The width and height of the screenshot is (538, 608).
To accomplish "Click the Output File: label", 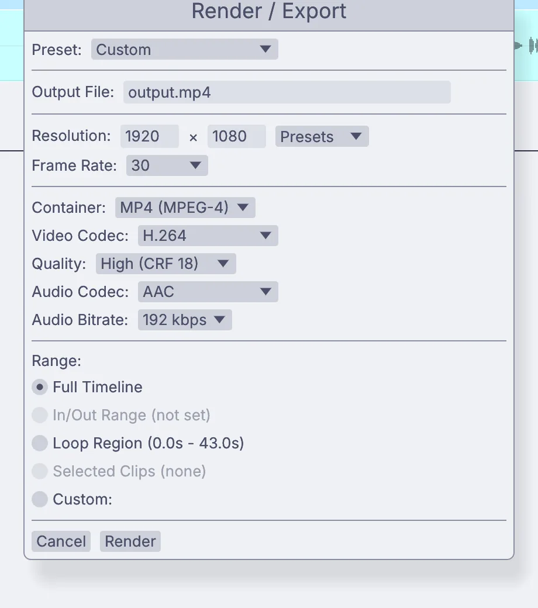I will (x=73, y=92).
